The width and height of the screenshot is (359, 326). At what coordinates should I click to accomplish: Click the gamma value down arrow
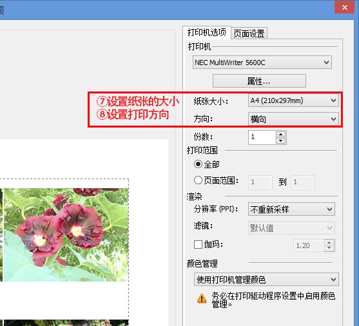329,248
